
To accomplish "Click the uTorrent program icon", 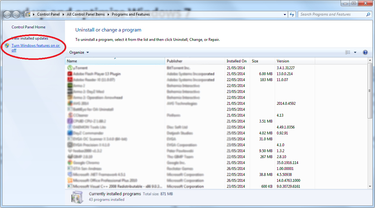I will (x=70, y=68).
